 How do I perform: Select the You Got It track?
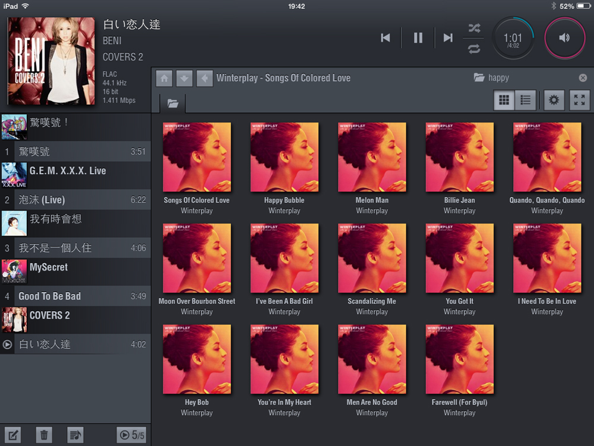[460, 268]
